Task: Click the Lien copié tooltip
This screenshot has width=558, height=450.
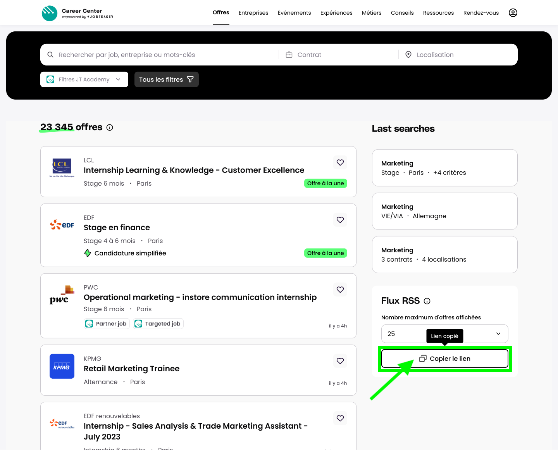Action: [x=445, y=336]
